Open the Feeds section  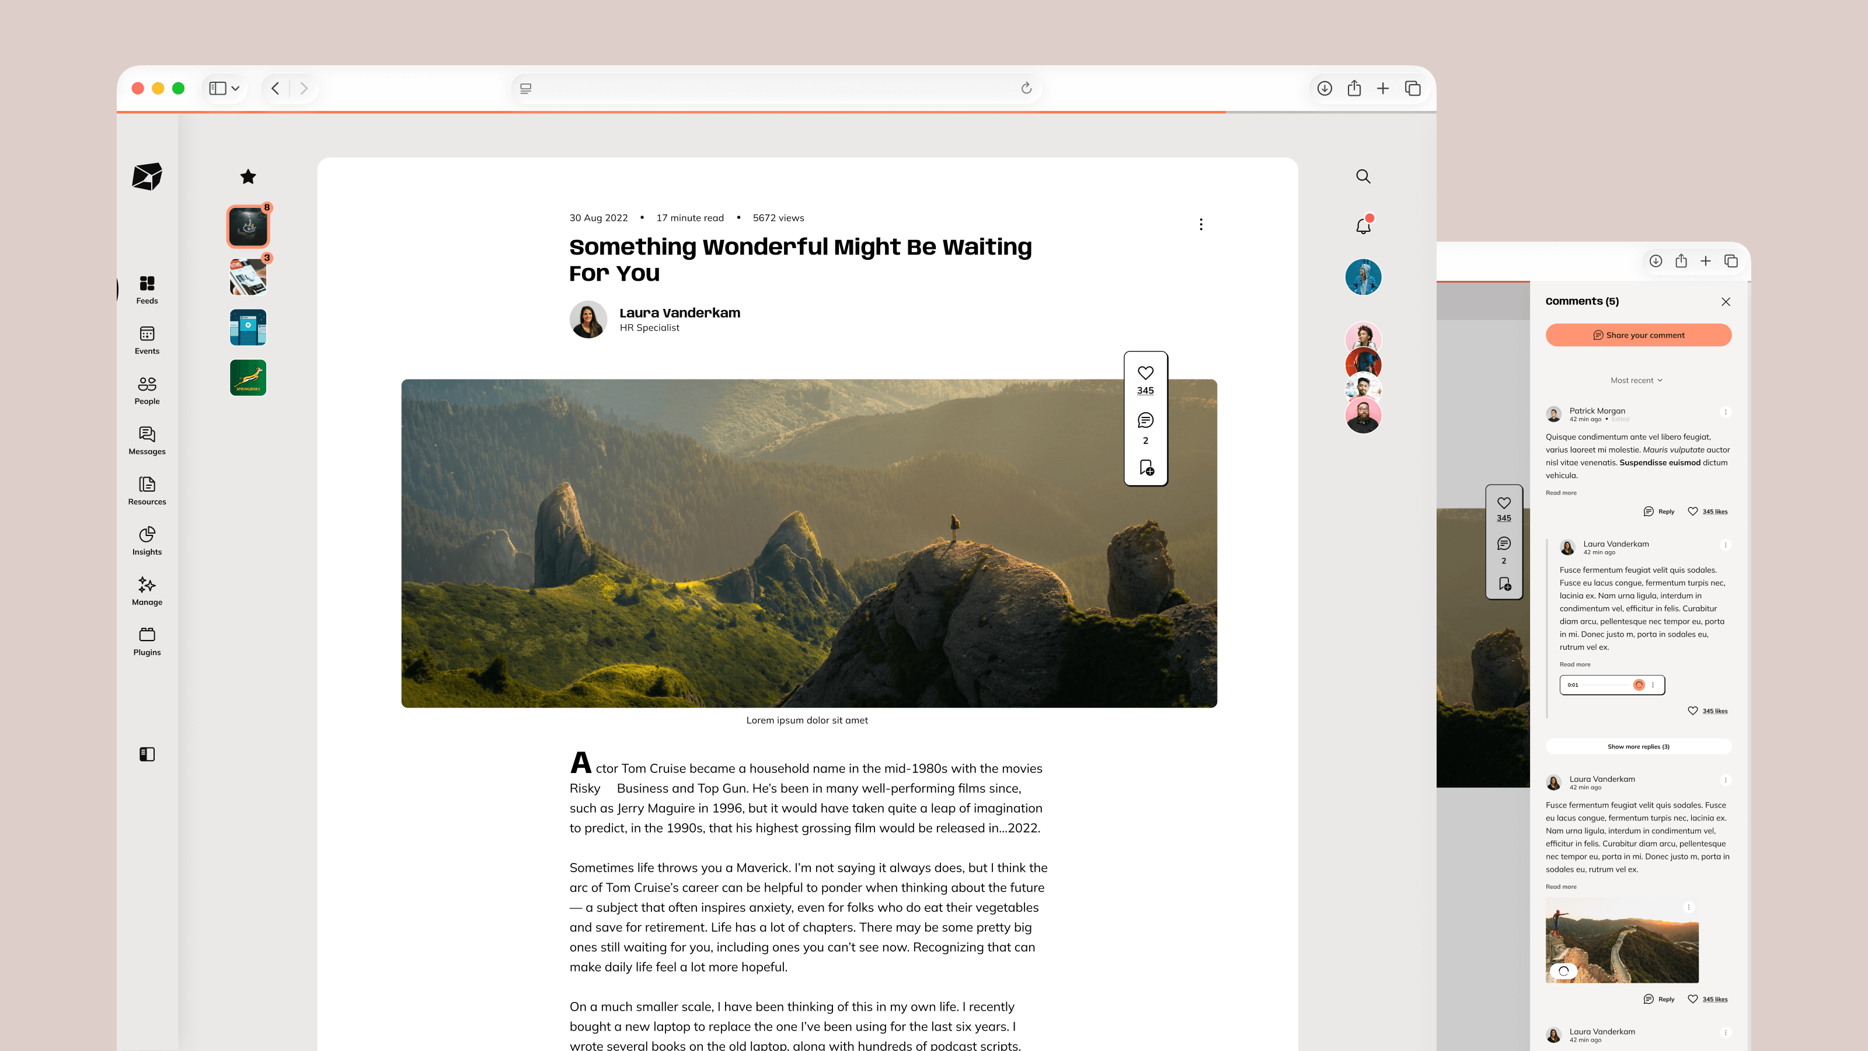[x=147, y=290]
